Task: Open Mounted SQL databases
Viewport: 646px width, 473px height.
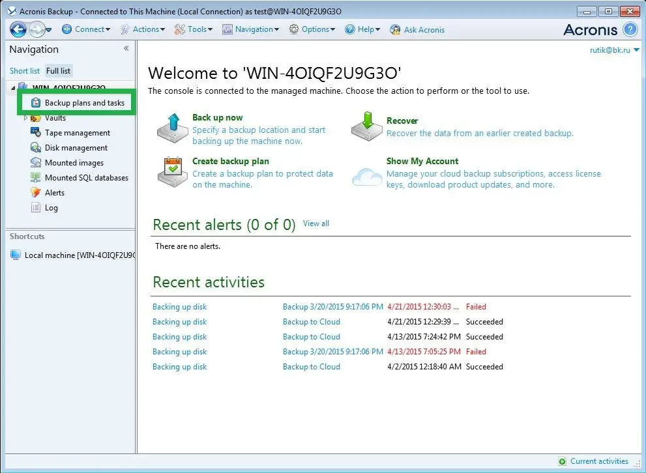Action: [87, 177]
